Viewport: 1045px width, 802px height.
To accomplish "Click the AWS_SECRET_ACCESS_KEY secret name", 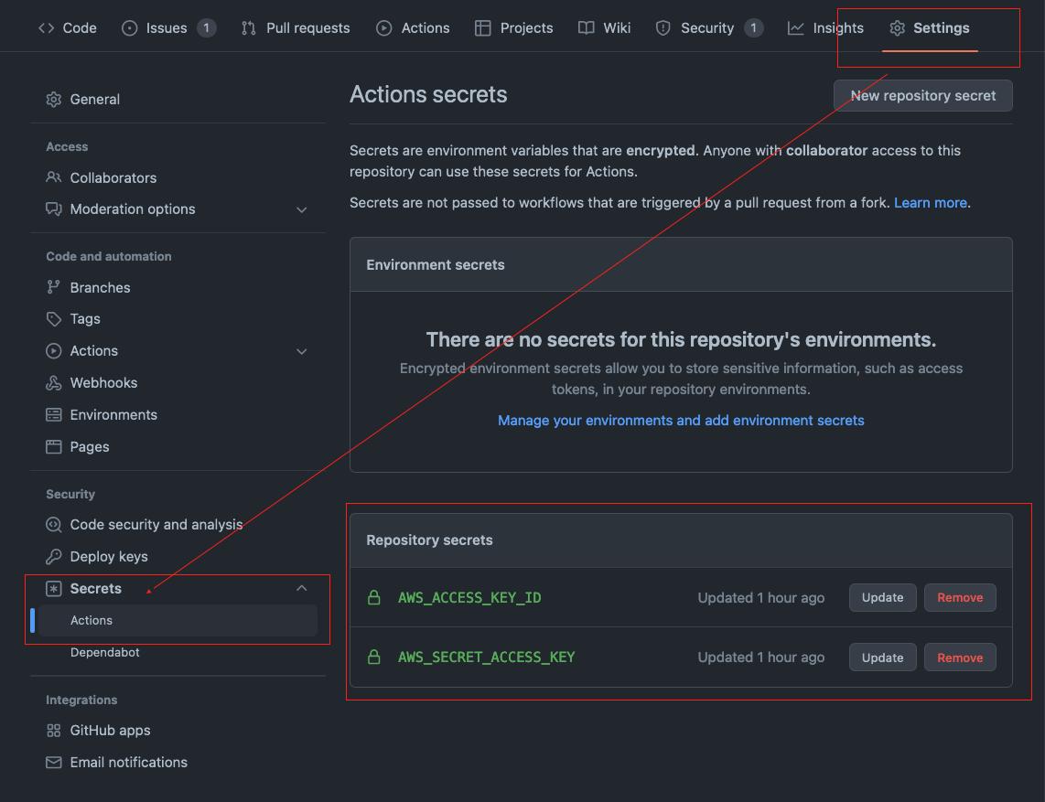I will 487,658.
